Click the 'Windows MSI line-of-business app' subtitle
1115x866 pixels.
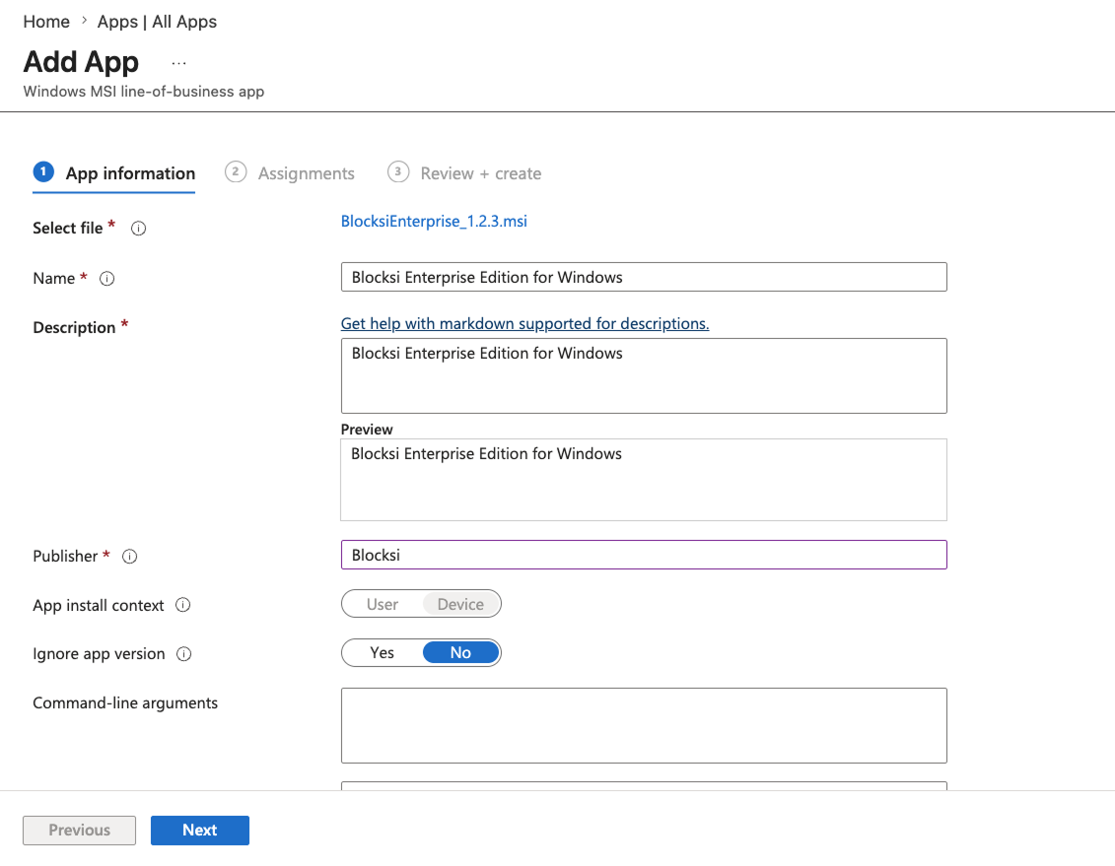(144, 92)
